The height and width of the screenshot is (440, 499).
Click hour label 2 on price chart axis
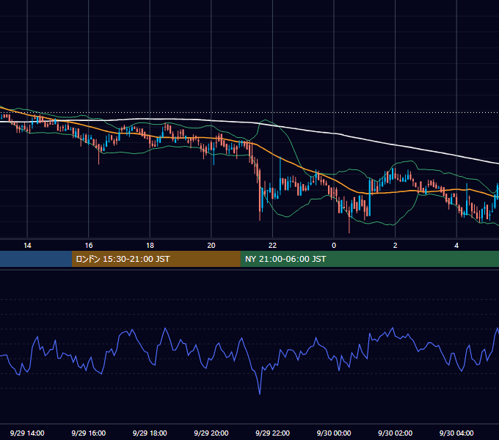coord(396,246)
